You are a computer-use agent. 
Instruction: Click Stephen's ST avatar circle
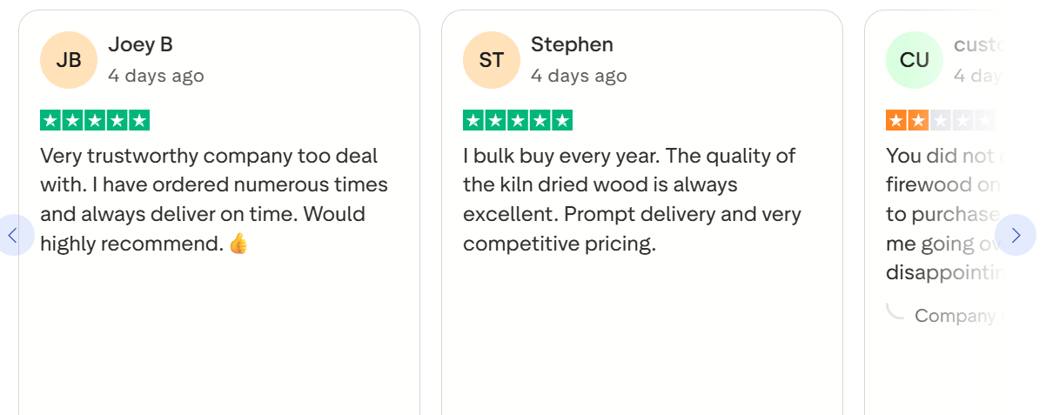click(492, 60)
